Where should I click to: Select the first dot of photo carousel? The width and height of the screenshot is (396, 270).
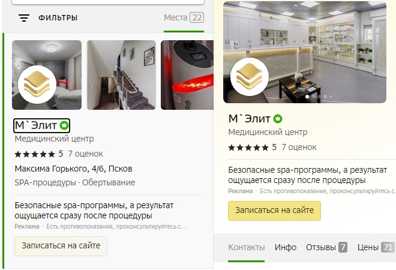coord(307,97)
